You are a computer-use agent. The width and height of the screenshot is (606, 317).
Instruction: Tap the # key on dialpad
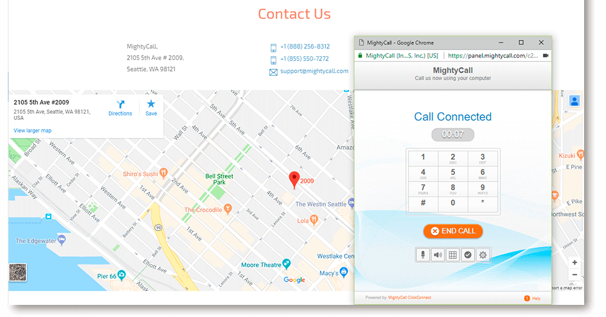pos(423,204)
